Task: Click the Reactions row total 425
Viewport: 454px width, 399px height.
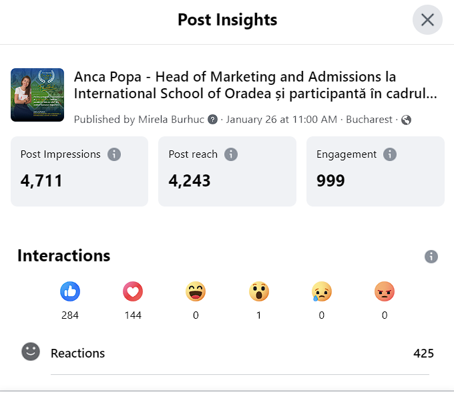Action: click(423, 353)
